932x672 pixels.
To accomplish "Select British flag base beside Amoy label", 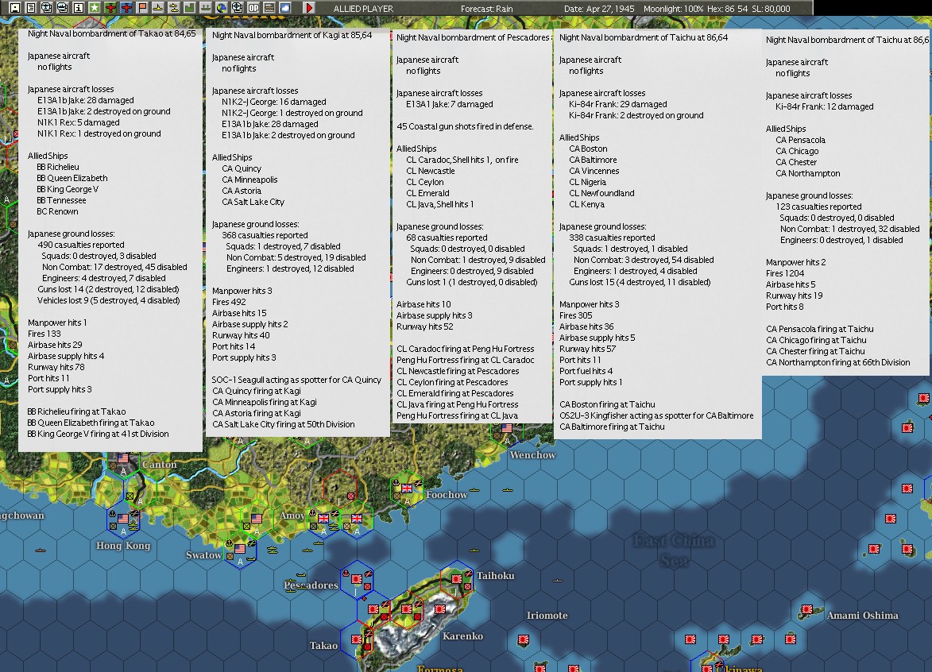I will tap(323, 519).
